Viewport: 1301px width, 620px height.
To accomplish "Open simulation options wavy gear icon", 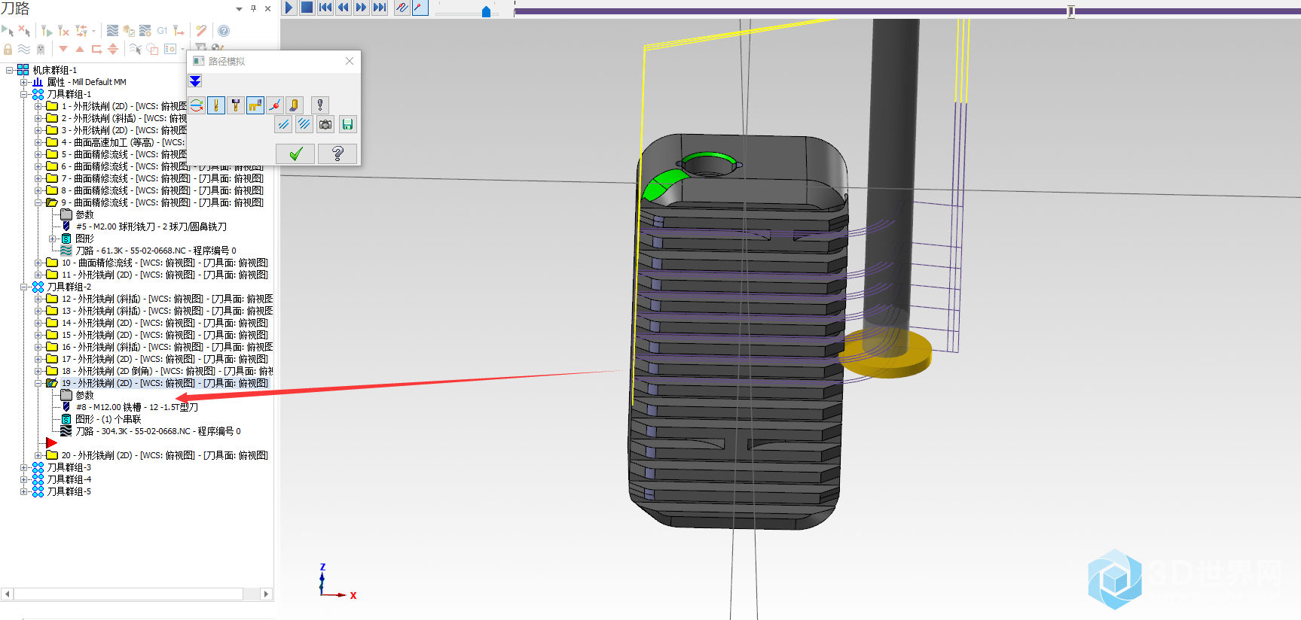I will point(145,30).
